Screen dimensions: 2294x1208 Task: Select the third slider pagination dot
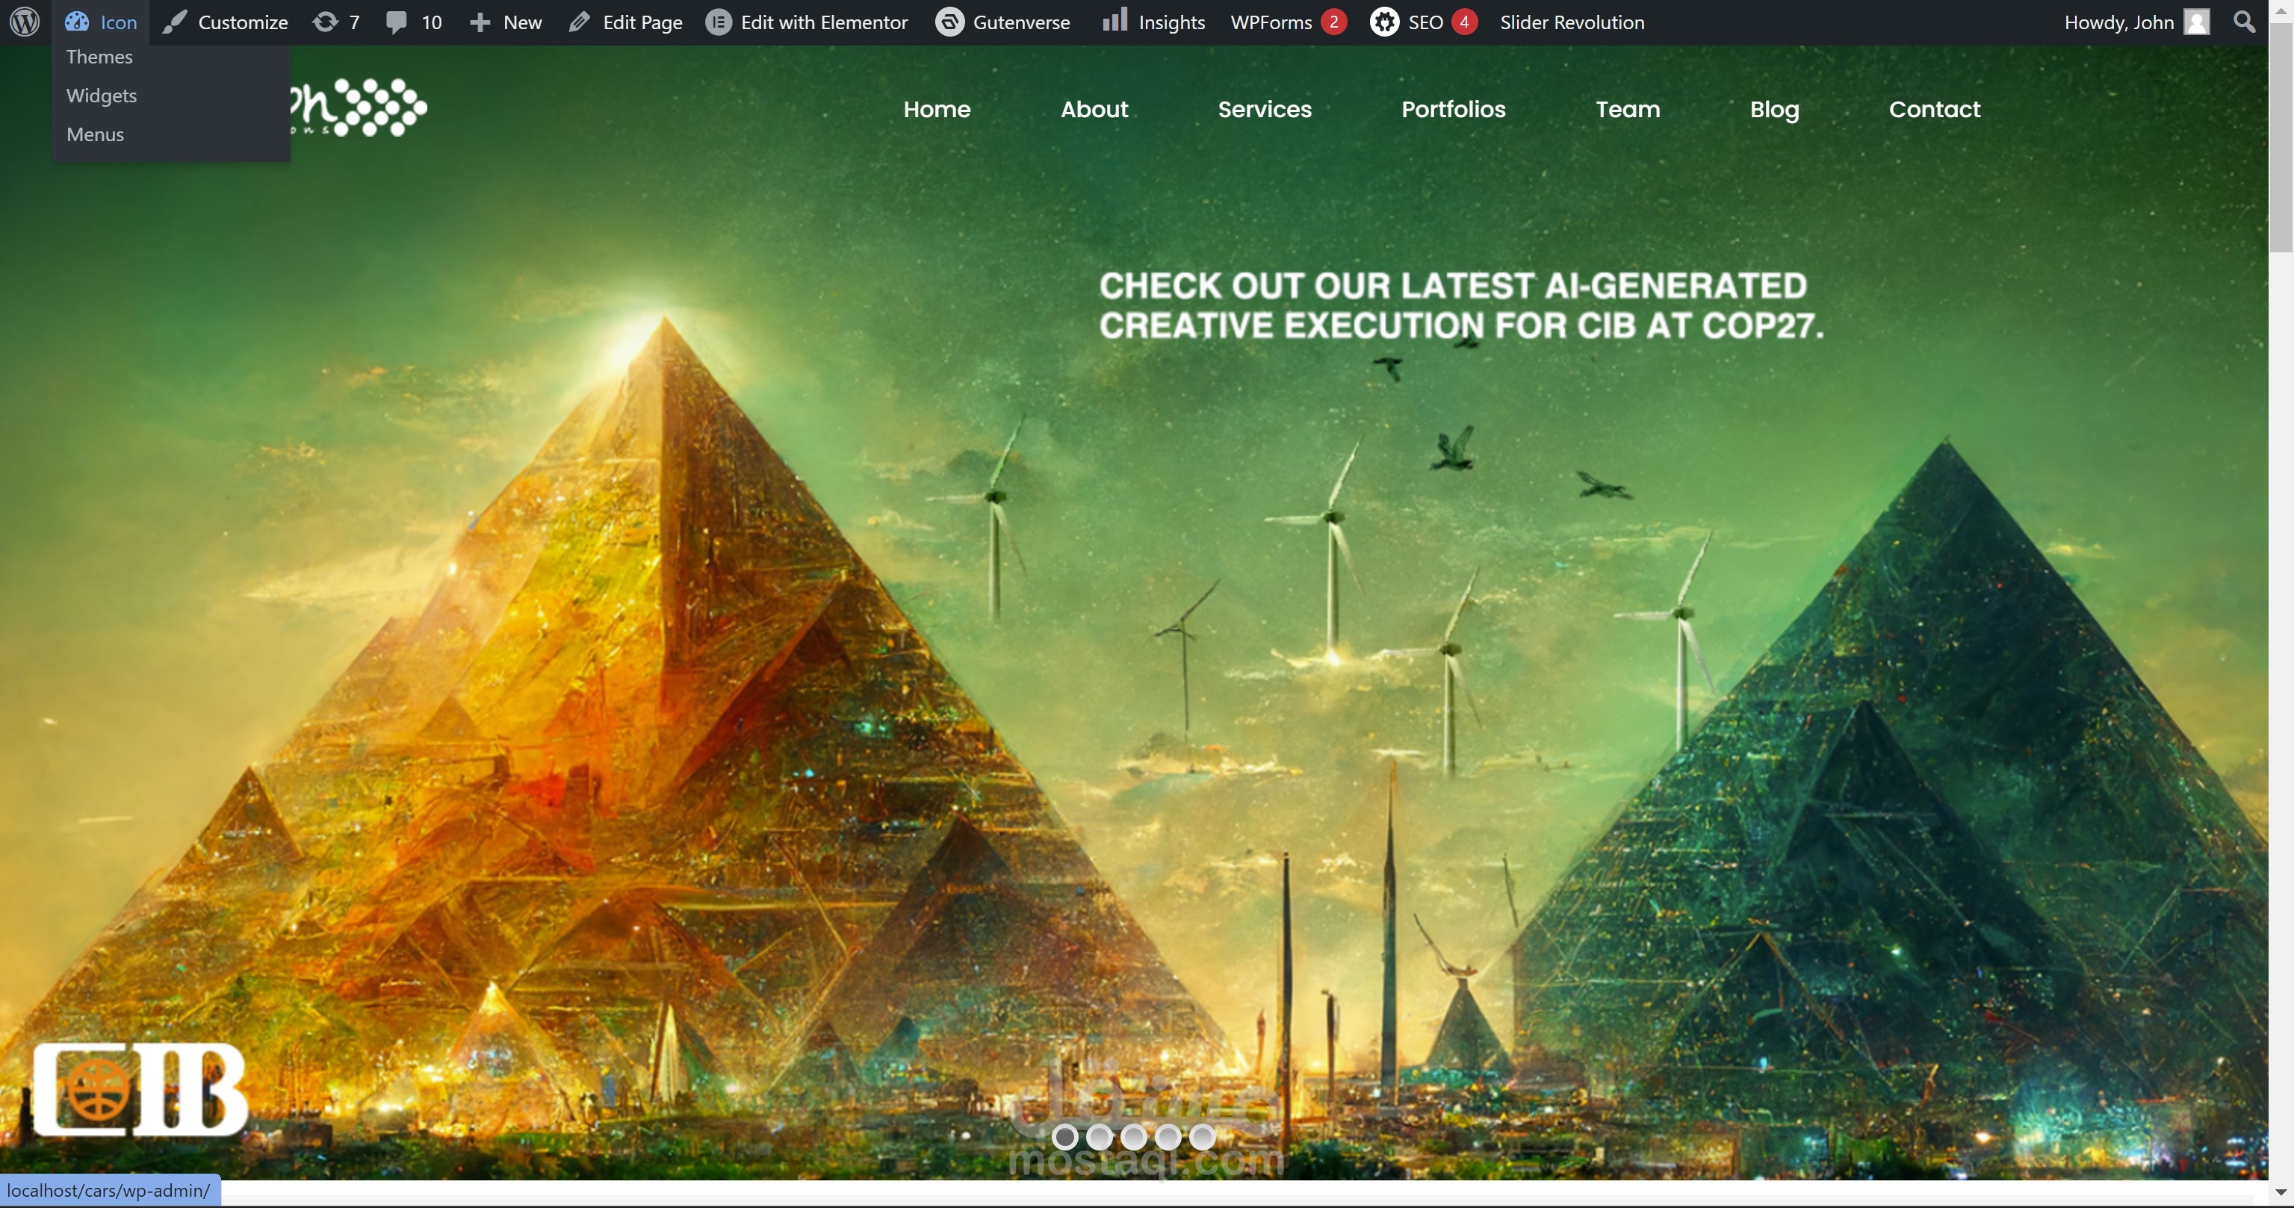(1134, 1137)
